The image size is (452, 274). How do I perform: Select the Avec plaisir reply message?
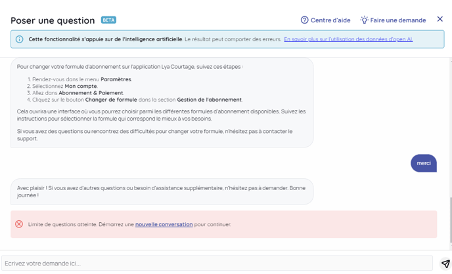[x=162, y=191]
